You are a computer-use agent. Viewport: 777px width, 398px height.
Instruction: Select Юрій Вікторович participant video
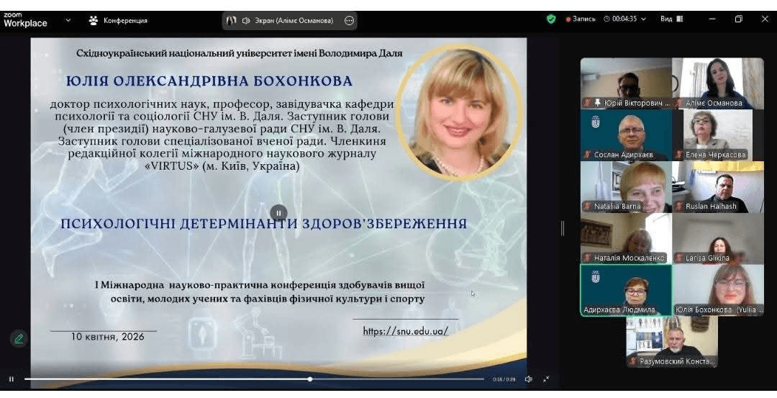[627, 83]
